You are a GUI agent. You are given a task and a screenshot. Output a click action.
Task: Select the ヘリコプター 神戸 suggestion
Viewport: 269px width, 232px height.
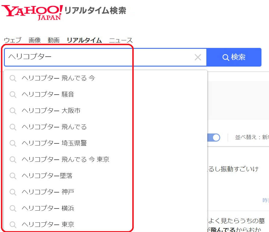click(105, 192)
